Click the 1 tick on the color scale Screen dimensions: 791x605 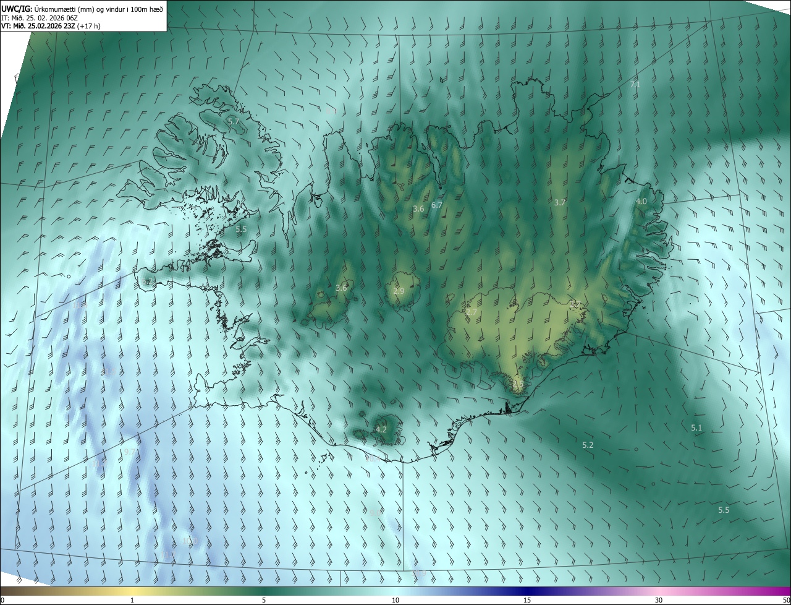[x=132, y=601]
